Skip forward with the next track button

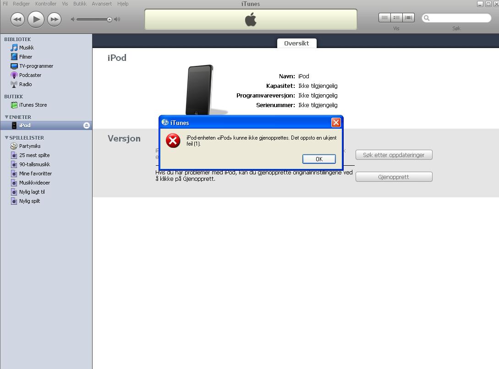point(55,19)
